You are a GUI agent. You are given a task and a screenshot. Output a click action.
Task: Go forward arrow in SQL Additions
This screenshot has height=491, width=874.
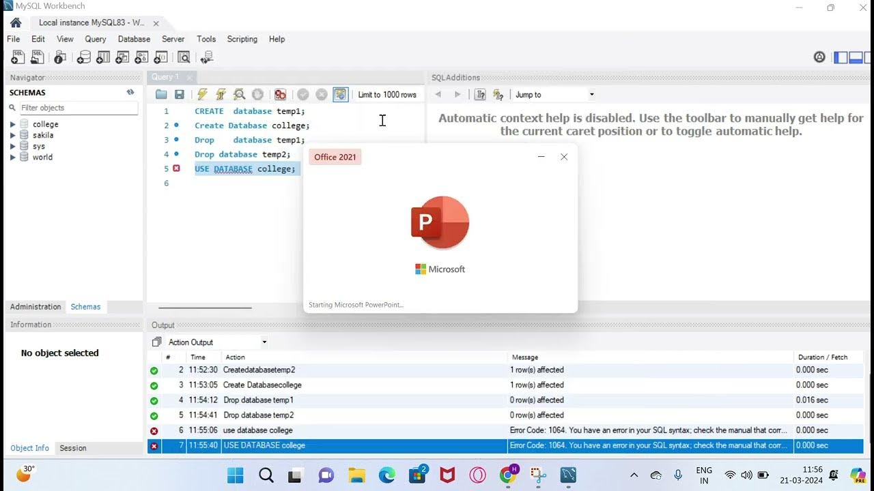point(457,95)
